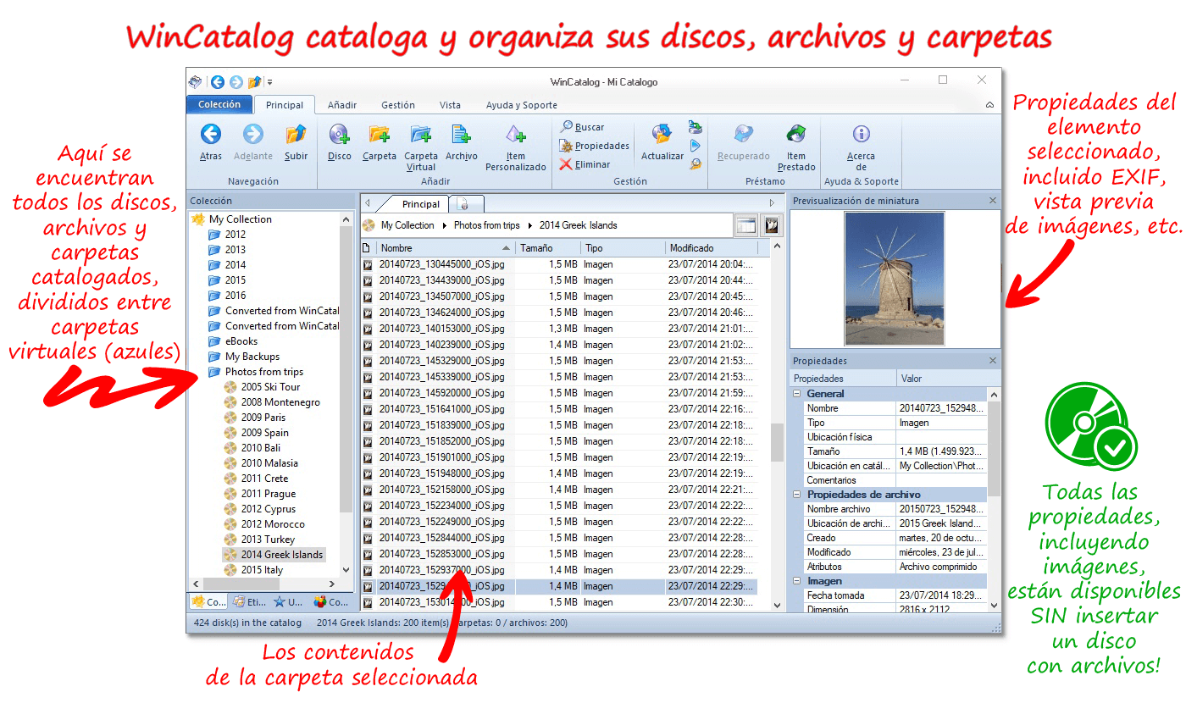
Task: Select the Principal document tab
Action: coord(420,204)
